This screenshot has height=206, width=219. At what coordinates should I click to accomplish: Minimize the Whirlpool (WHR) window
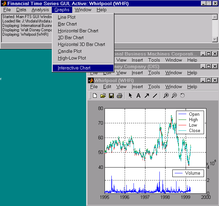coord(203,80)
